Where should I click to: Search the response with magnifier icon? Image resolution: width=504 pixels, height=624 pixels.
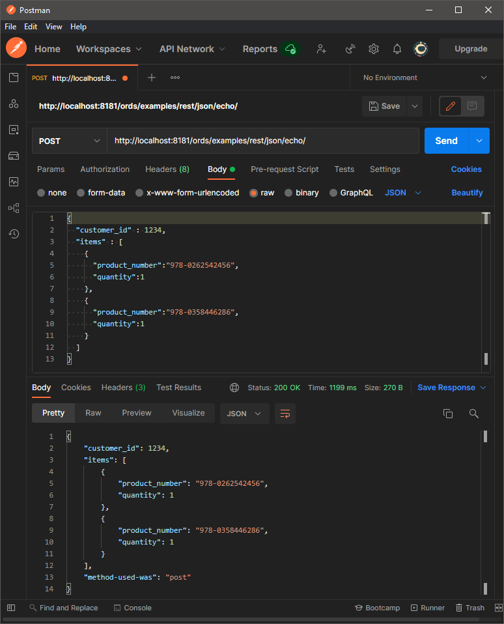(473, 414)
